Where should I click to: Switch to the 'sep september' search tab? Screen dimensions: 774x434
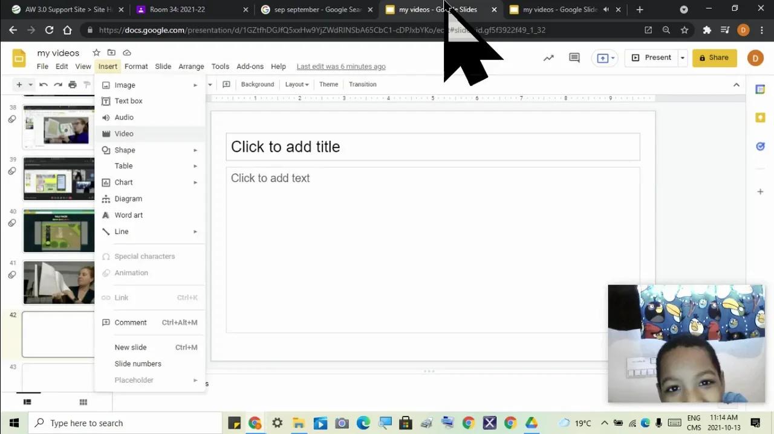point(314,9)
